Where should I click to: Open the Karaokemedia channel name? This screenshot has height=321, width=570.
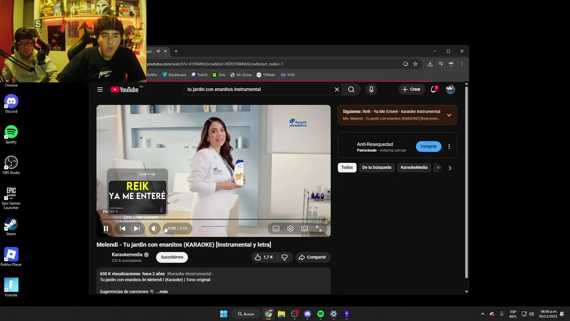(127, 255)
